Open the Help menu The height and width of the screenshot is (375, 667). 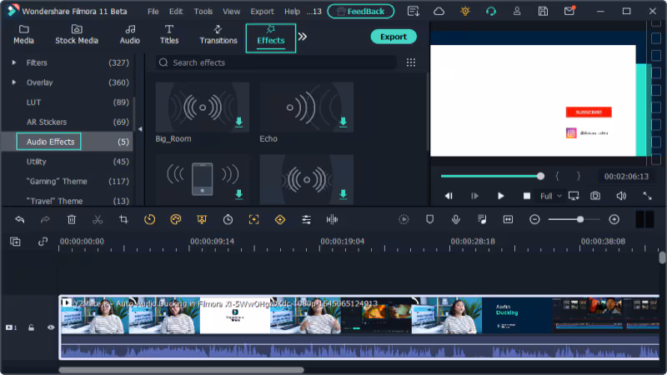(293, 12)
